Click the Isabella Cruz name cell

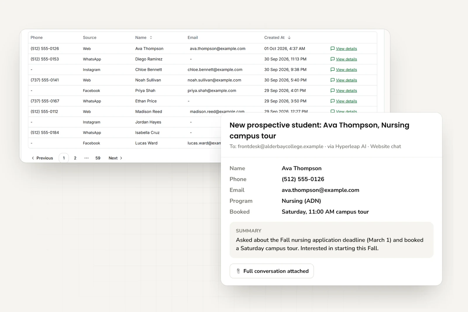147,133
